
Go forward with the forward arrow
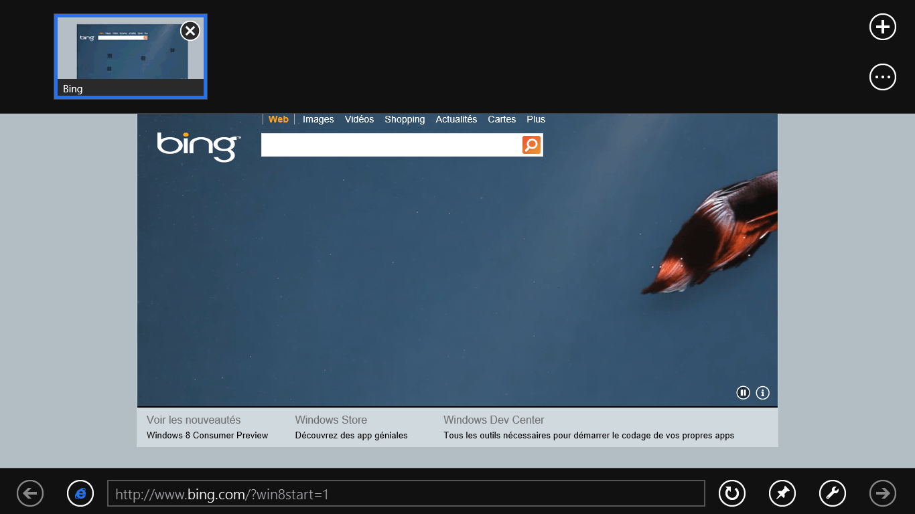coord(883,494)
